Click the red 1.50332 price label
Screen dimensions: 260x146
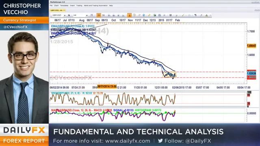click(x=251, y=77)
